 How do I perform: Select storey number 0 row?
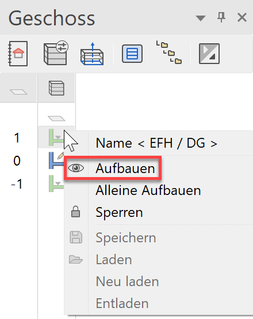click(17, 161)
